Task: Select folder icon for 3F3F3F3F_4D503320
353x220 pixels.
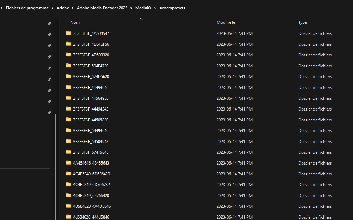Action: click(x=69, y=54)
